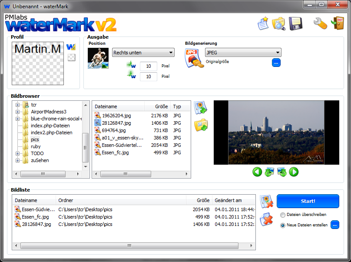Close the waterMark window
Viewport: 351px width, 262px height.
(338, 4)
